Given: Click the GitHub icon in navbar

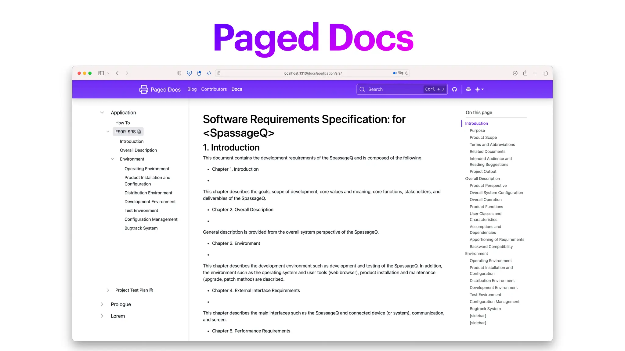Looking at the screenshot, I should click(454, 89).
